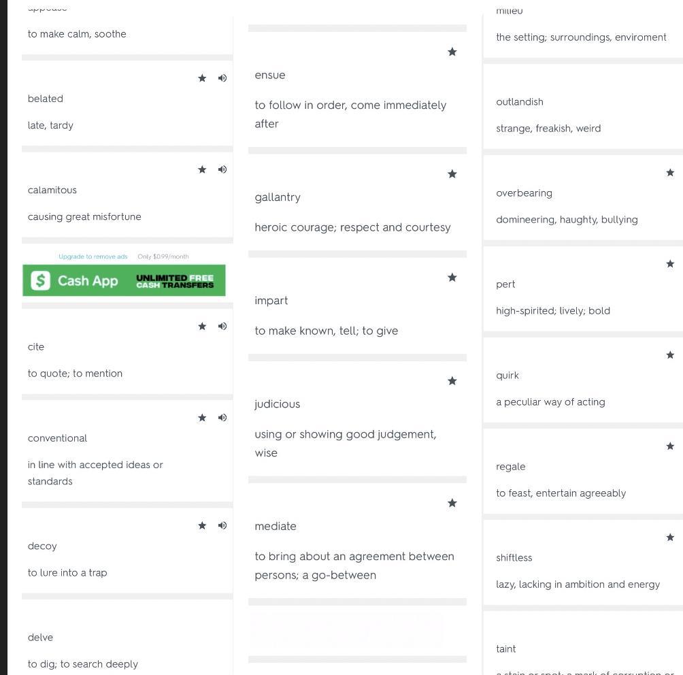
Task: Star the 'belated' flashcard
Action: pyautogui.click(x=202, y=78)
